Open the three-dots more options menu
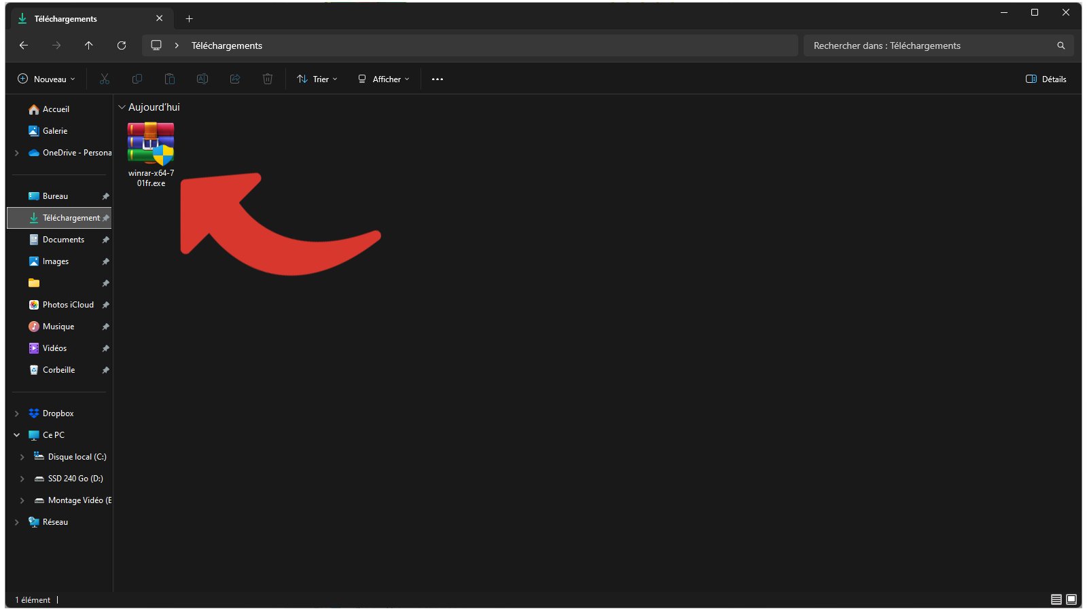1087x611 pixels. [x=438, y=79]
